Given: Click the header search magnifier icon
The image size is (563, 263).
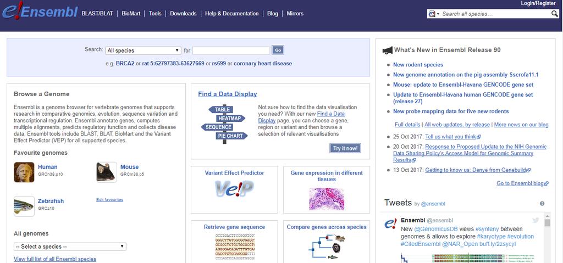Looking at the screenshot, I should click(x=555, y=14).
